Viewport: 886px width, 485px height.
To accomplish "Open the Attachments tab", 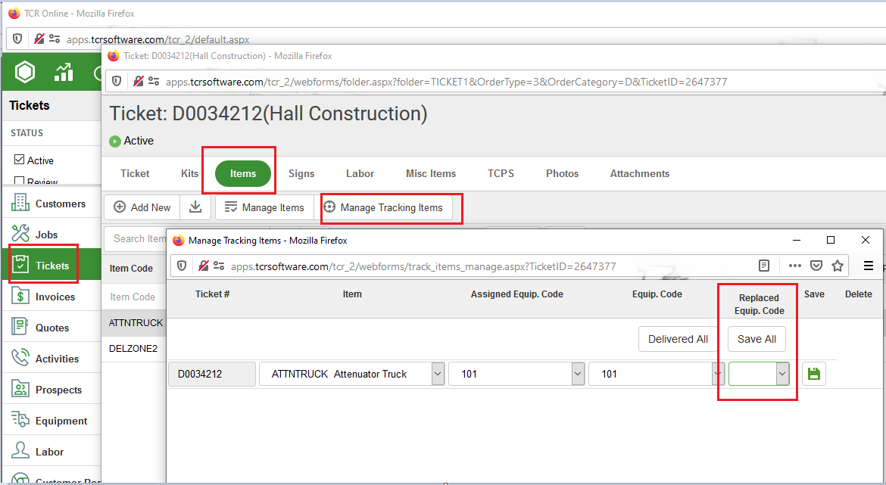I will click(x=640, y=173).
